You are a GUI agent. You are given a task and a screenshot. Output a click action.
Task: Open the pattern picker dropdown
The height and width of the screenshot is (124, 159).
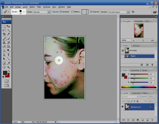[87, 12]
